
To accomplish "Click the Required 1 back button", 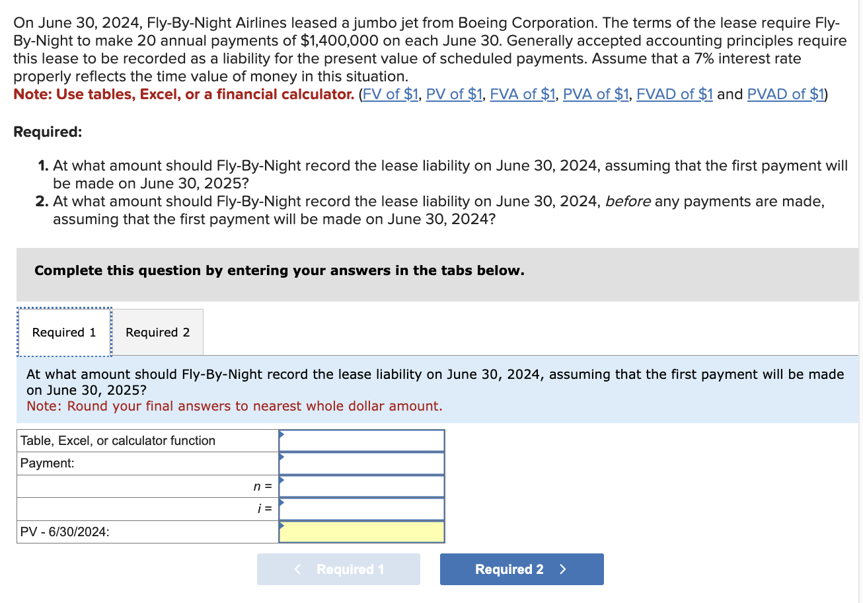I will 338,569.
